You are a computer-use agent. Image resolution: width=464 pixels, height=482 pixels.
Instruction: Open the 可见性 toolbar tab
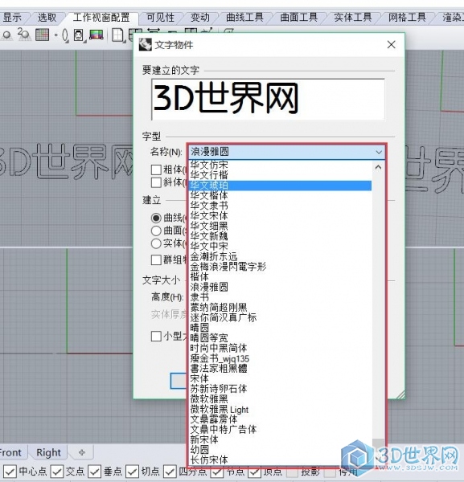[160, 18]
